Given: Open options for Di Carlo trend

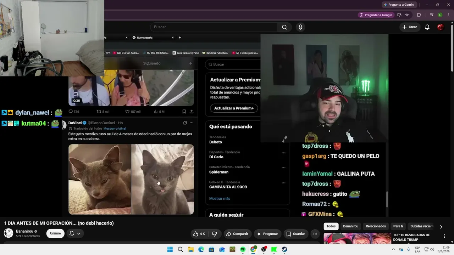Looking at the screenshot, I should tap(283, 153).
